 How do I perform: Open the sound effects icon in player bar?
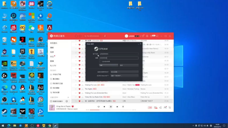click(156, 108)
